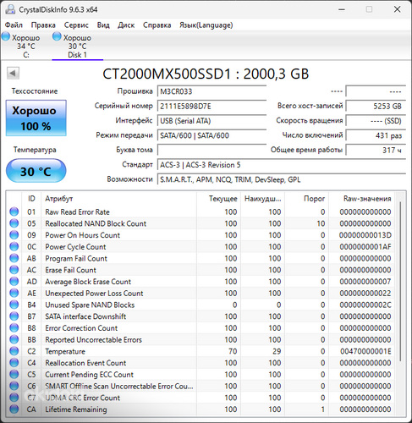Minimize the CrystalDiskInfo window
412x423 pixels.
pyautogui.click(x=342, y=9)
